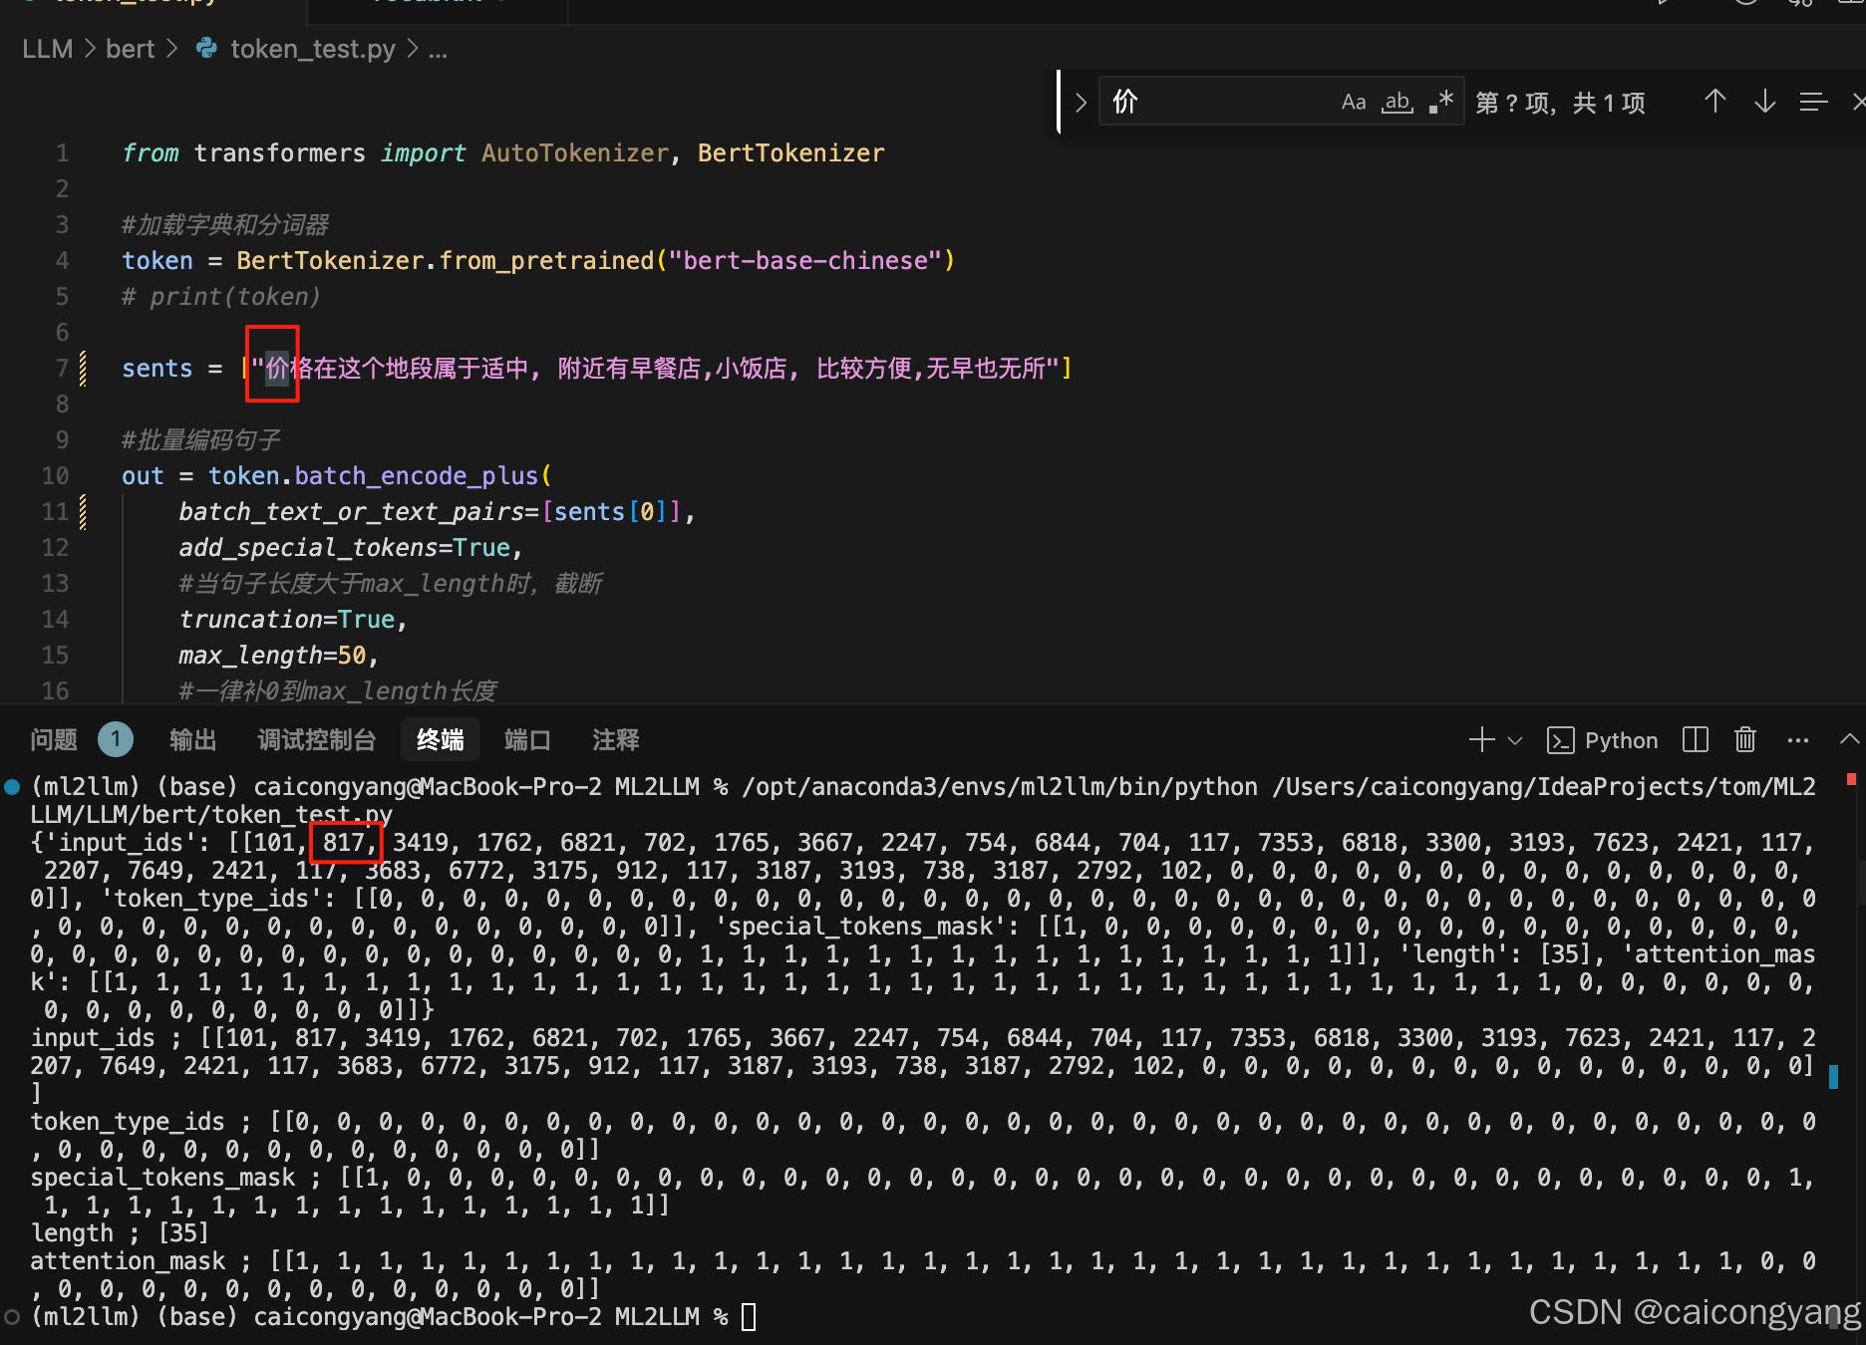This screenshot has width=1866, height=1345.
Task: Click the 'length ; [35]' terminal output line
Action: pyautogui.click(x=120, y=1232)
